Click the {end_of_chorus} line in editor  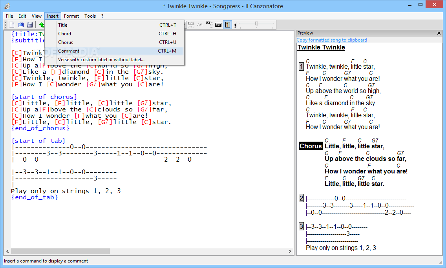tap(40, 128)
